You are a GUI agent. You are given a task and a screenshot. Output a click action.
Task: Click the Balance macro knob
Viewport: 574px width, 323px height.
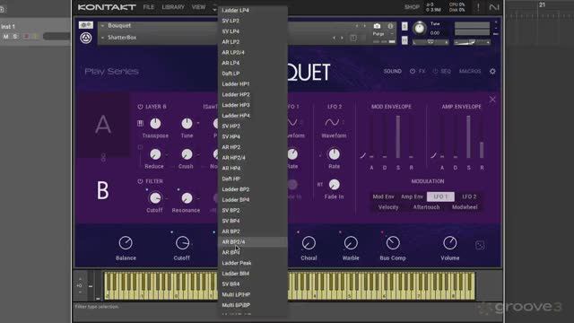[126, 243]
